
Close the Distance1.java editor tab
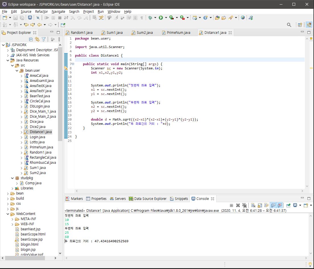(x=230, y=33)
